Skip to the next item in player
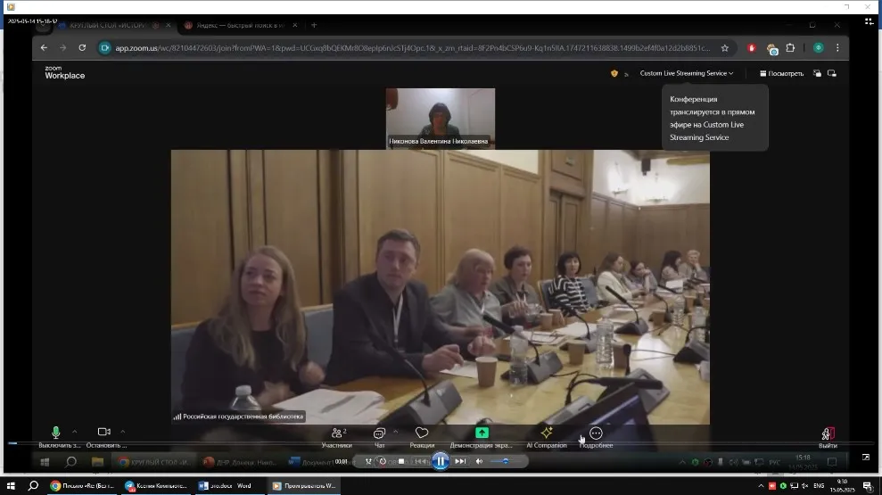Image resolution: width=882 pixels, height=495 pixels. 460,461
